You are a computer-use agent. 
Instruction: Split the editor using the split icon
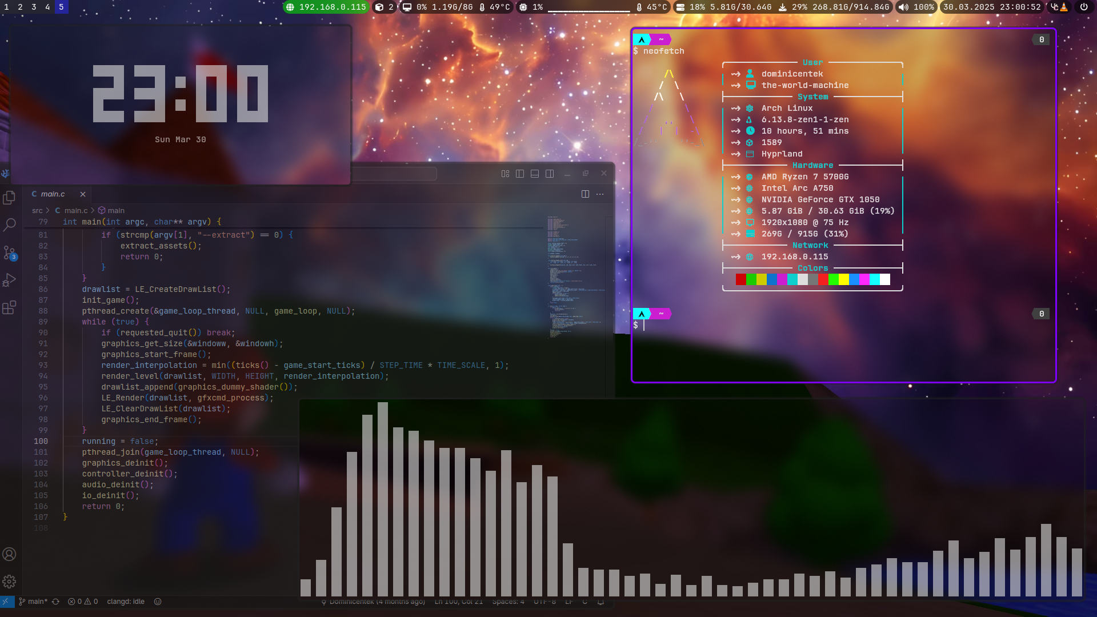coord(586,194)
